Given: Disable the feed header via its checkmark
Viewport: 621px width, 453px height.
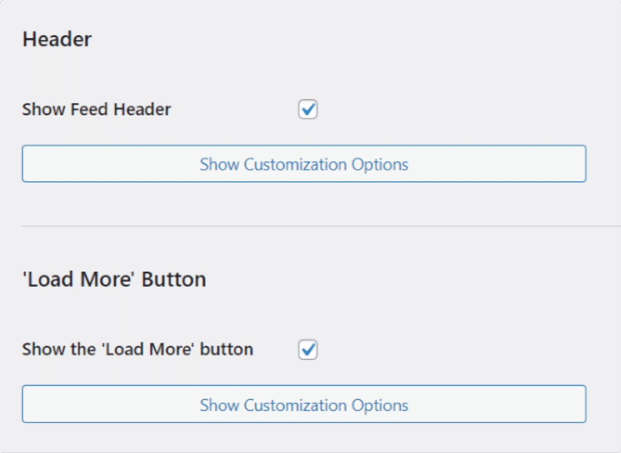Looking at the screenshot, I should (308, 109).
